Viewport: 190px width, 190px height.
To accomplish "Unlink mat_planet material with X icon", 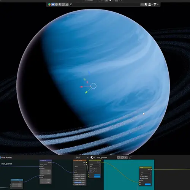I will tap(126, 157).
